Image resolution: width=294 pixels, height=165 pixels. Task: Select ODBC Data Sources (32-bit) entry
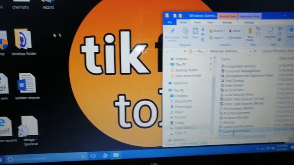[x=242, y=99]
